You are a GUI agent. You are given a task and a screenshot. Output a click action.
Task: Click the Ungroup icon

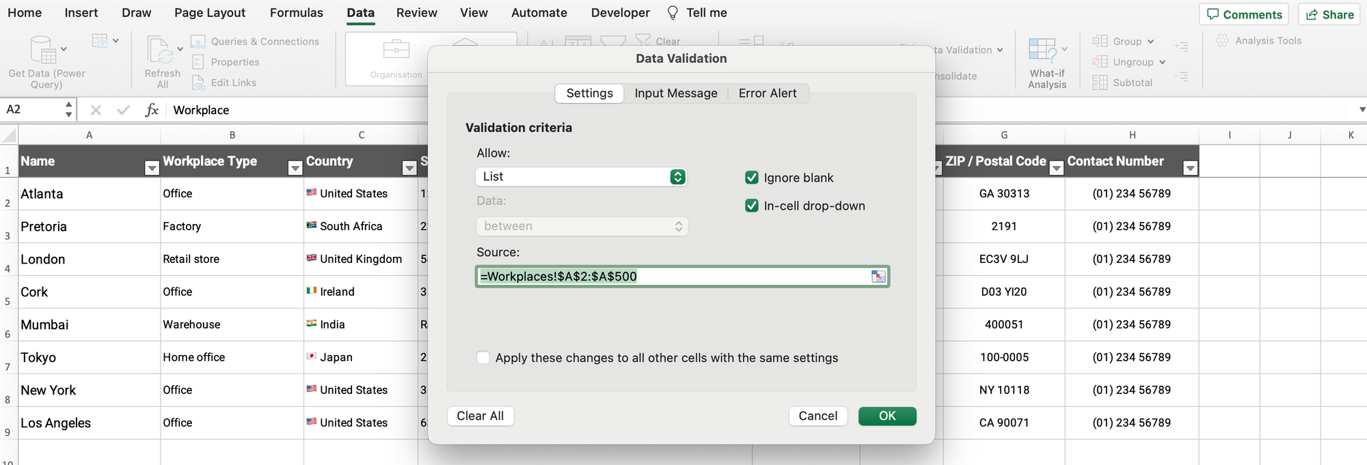click(1100, 62)
